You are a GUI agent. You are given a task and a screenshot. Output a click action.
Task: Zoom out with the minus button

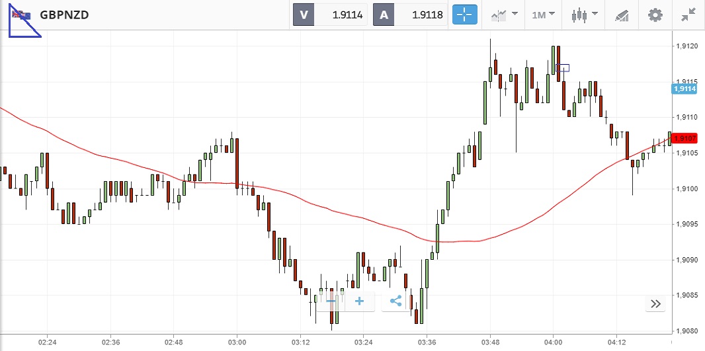pyautogui.click(x=331, y=301)
